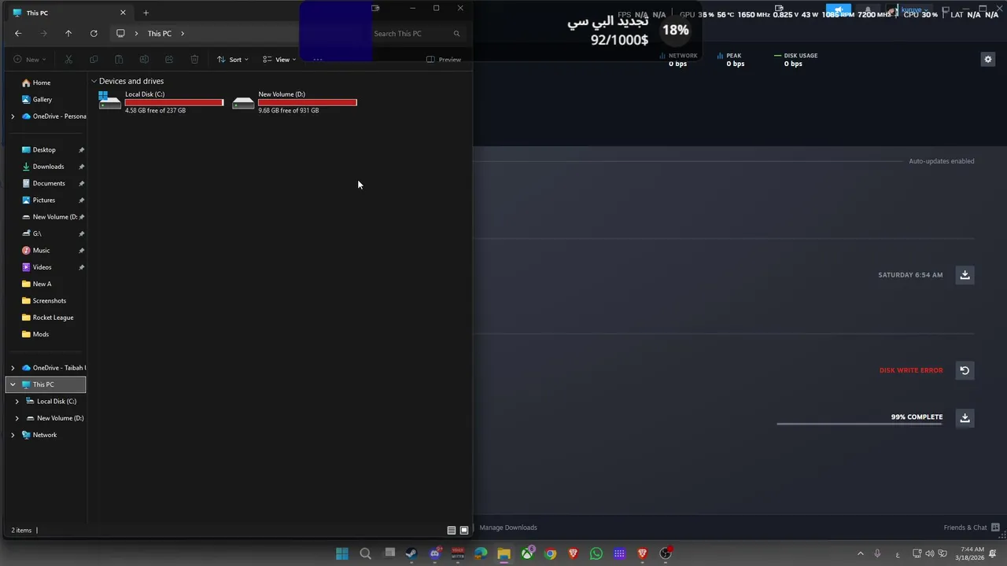1007x566 pixels.
Task: Open the Rocket League folder
Action: 47,318
